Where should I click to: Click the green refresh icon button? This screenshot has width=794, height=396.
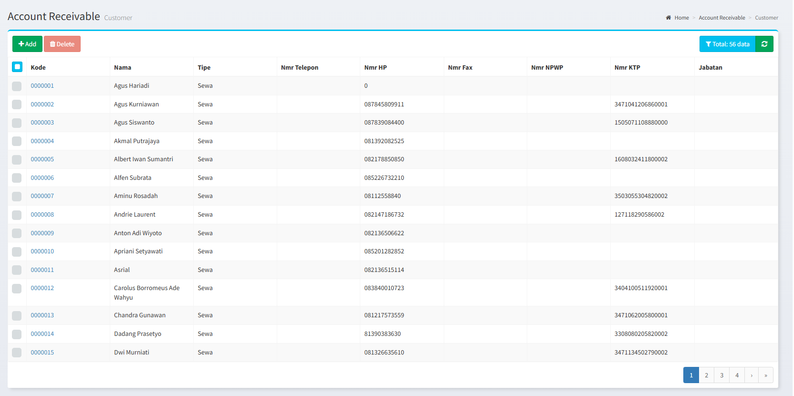(x=764, y=44)
